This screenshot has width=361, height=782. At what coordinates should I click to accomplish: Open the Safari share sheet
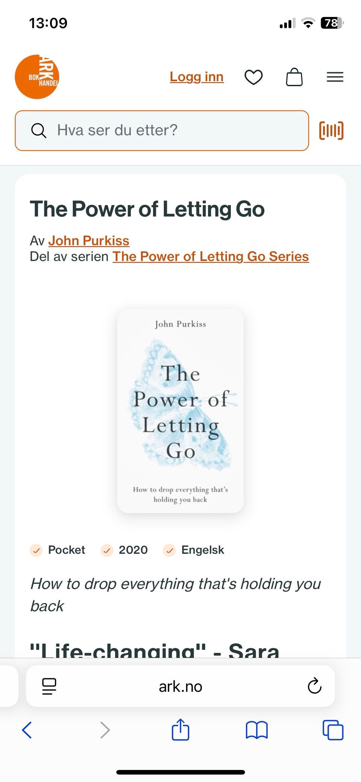click(180, 730)
